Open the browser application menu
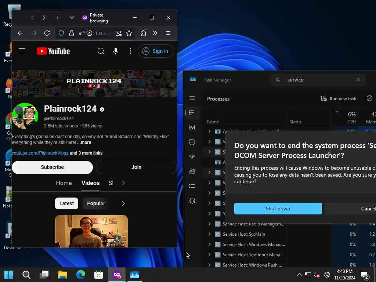This screenshot has height=282, width=376. coord(168,33)
